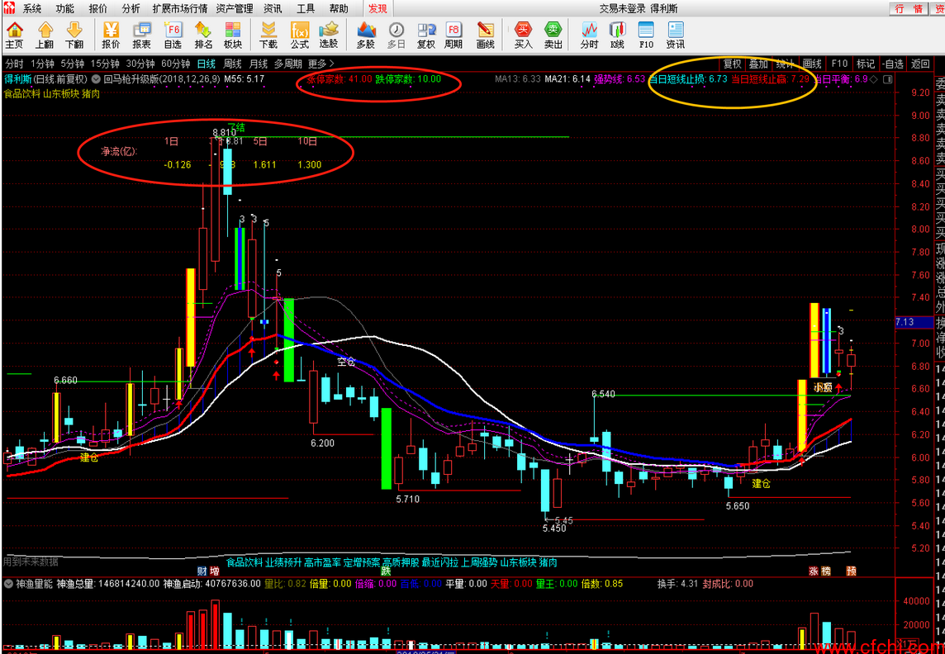The image size is (945, 654).
Task: Open the 资产管理 menu
Action: (235, 8)
